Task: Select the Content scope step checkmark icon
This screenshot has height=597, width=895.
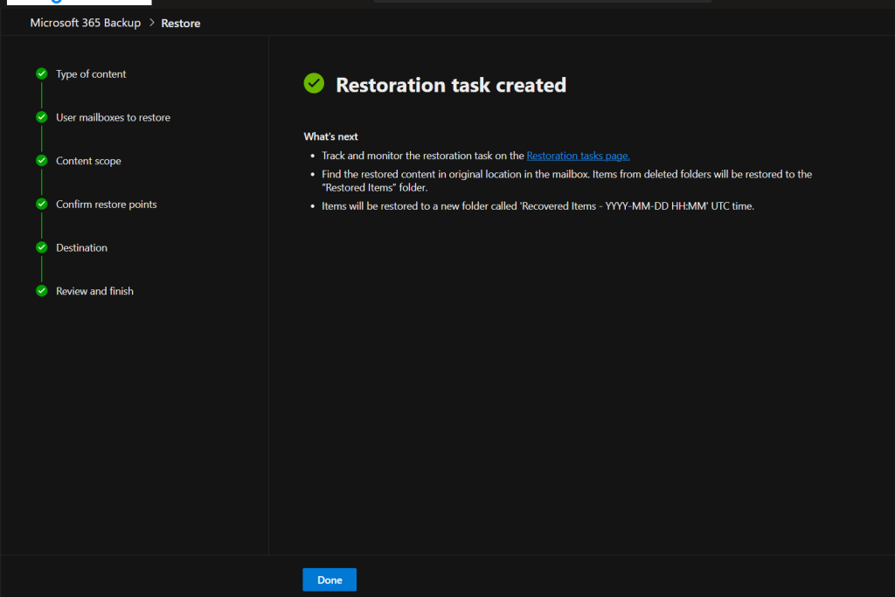Action: click(x=41, y=161)
